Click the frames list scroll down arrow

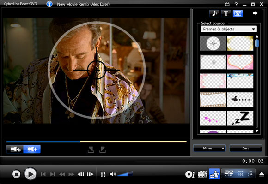click(x=257, y=131)
